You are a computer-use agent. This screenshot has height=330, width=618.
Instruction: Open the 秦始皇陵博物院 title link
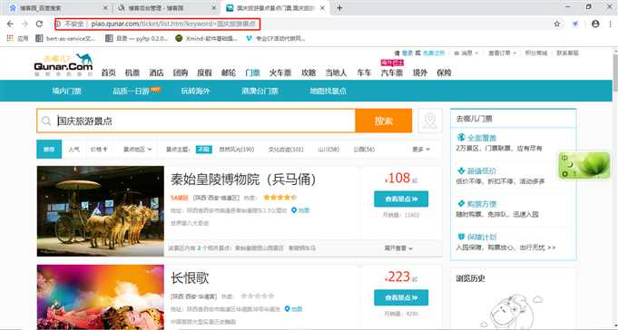(x=243, y=180)
